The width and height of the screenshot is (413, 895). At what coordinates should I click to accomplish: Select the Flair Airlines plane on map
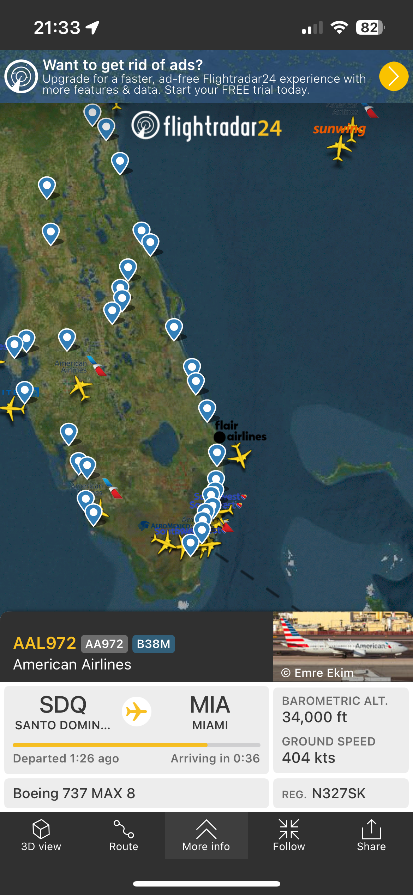click(x=240, y=456)
